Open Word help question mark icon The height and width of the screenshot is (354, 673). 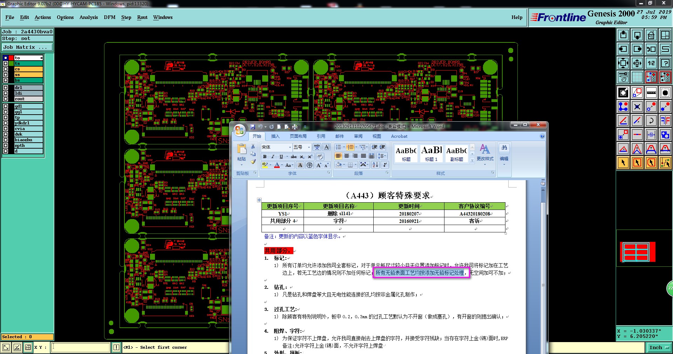542,136
